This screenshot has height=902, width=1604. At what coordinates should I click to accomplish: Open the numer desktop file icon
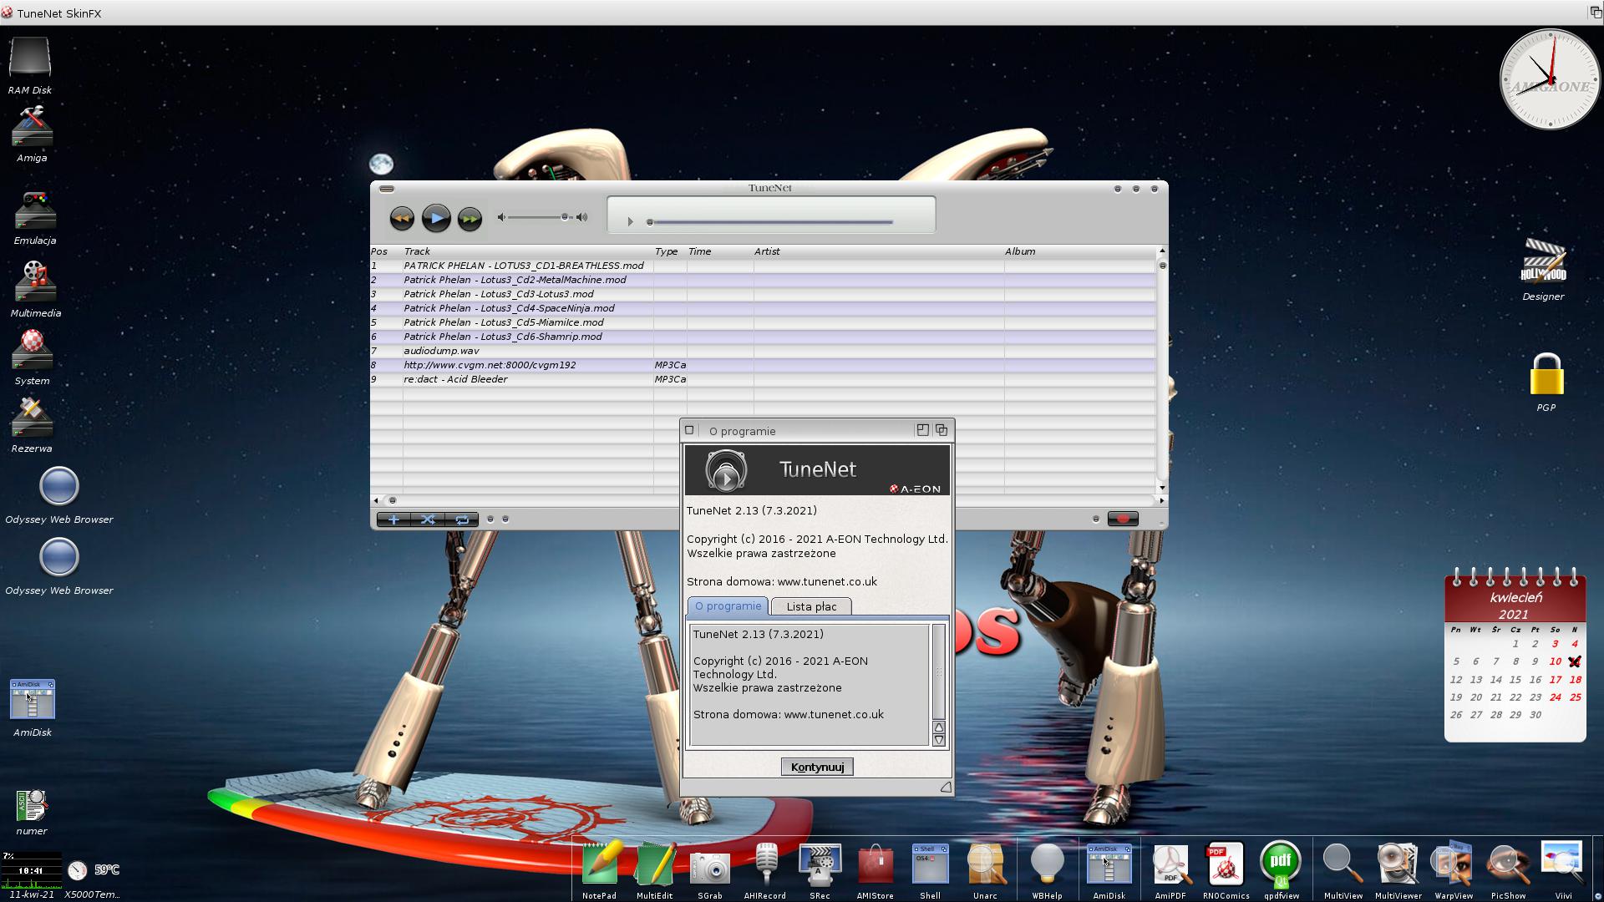[32, 813]
